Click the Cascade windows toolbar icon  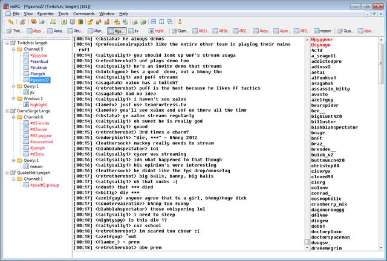[169, 21]
